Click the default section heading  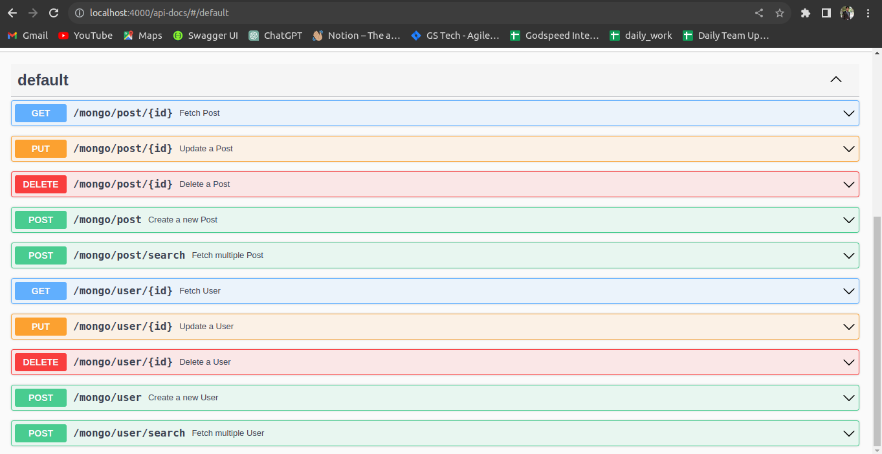pyautogui.click(x=43, y=80)
